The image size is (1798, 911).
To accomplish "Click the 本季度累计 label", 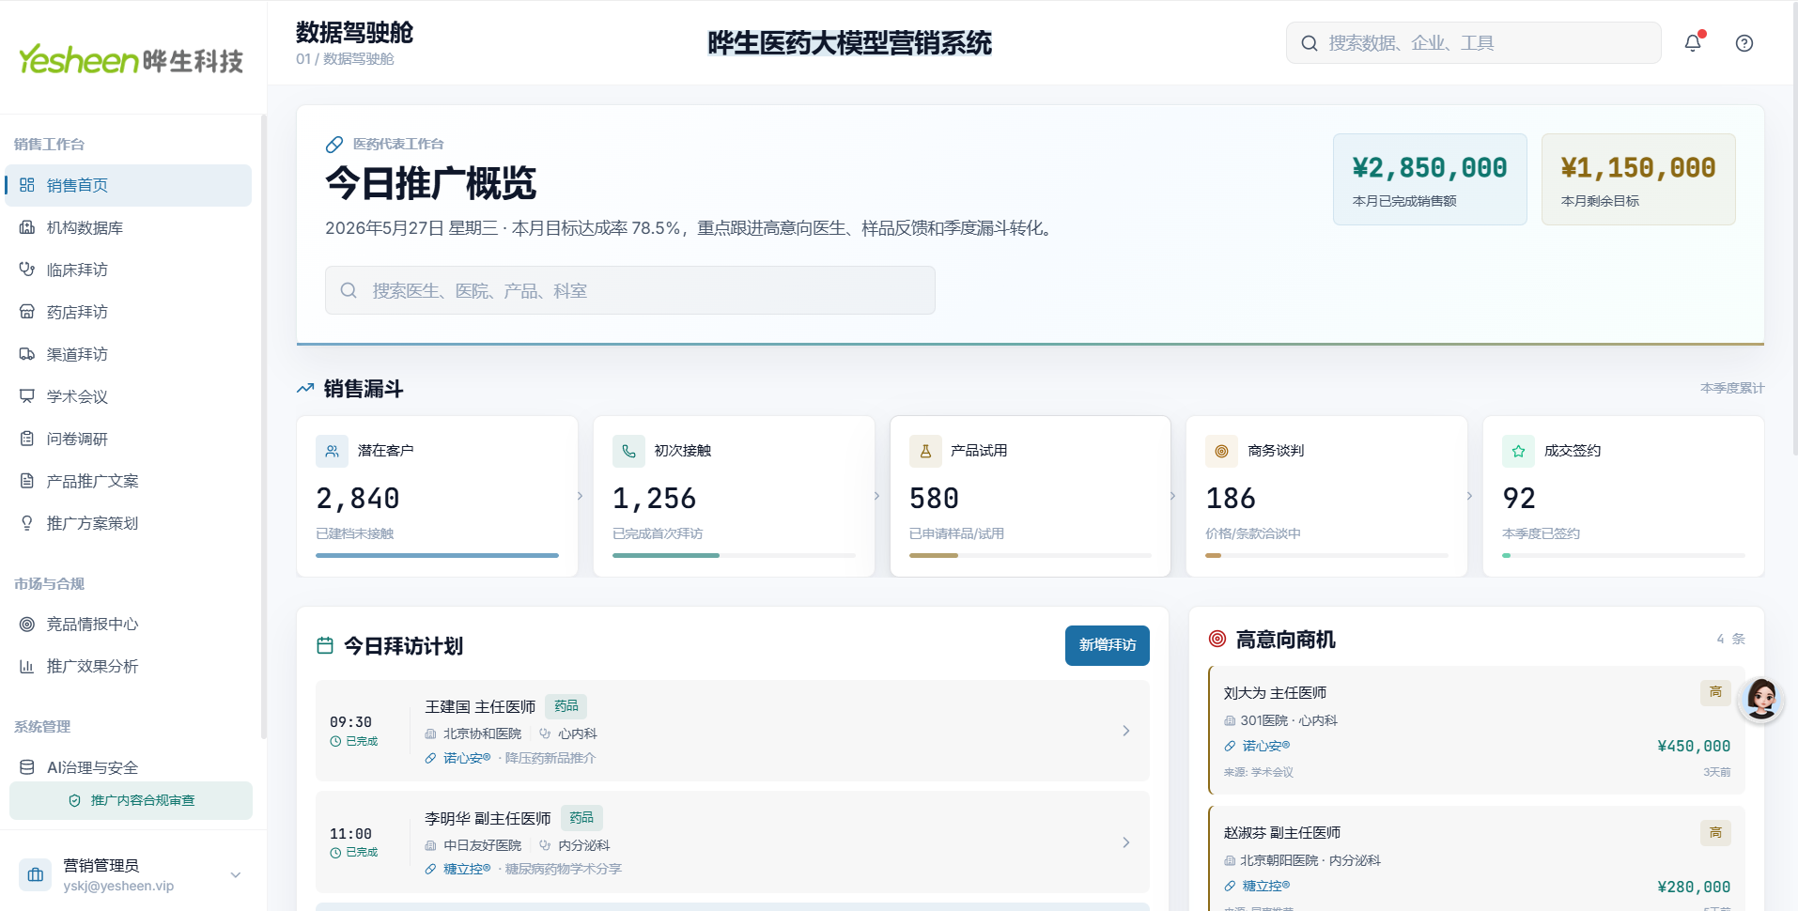I will point(1732,388).
